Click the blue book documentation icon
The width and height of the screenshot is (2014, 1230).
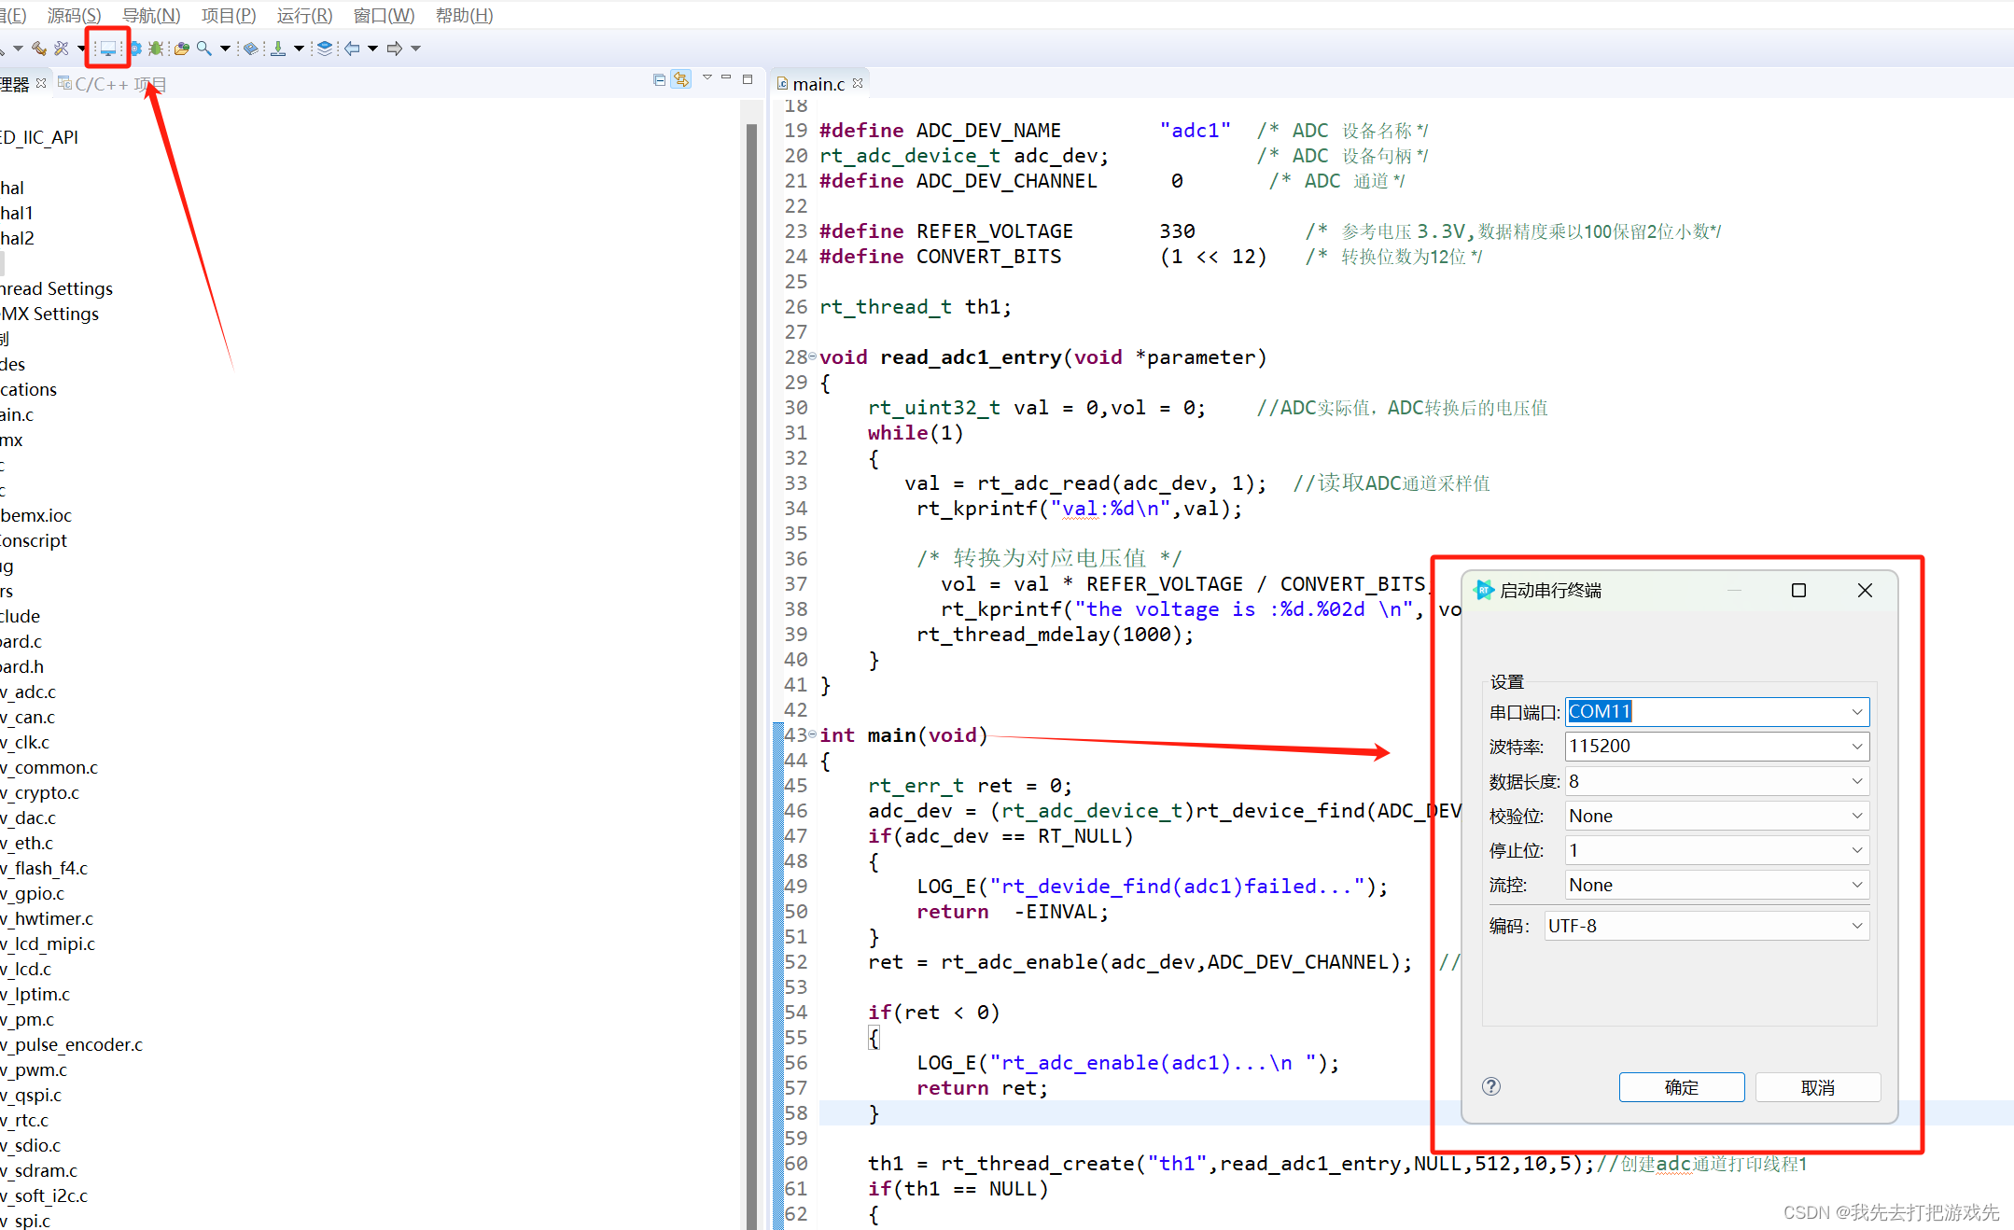coord(251,48)
